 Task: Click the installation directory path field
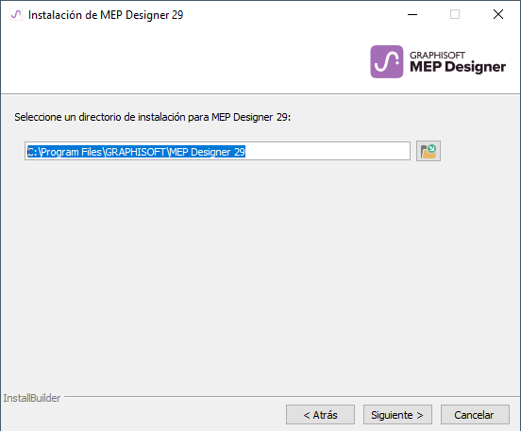coord(217,151)
